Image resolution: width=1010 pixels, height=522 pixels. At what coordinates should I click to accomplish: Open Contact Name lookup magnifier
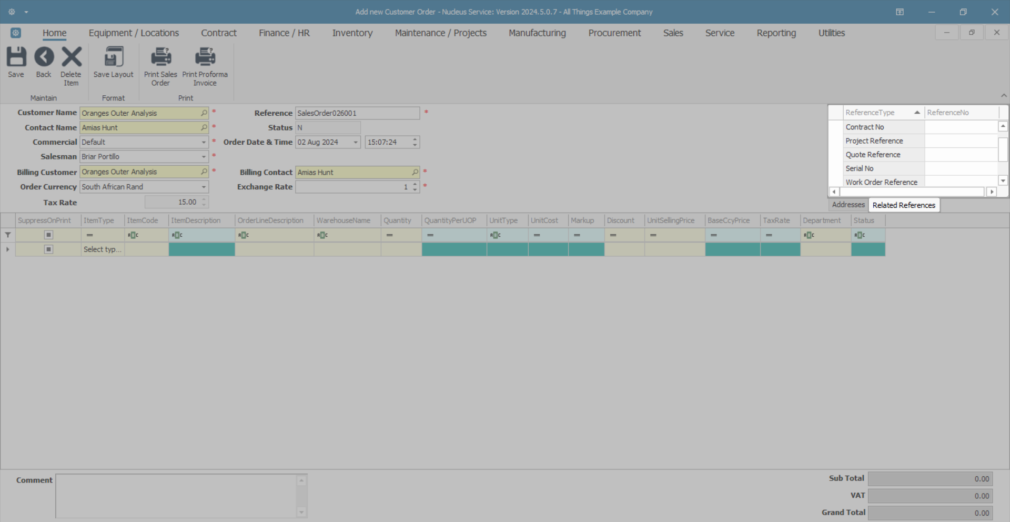click(x=204, y=127)
